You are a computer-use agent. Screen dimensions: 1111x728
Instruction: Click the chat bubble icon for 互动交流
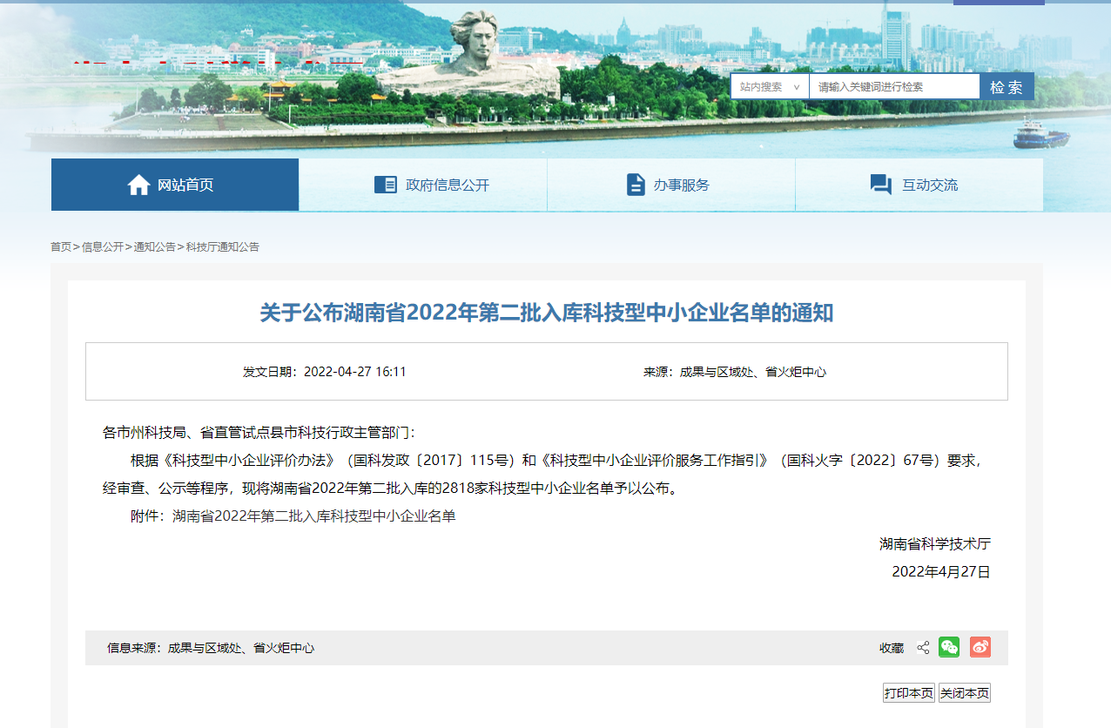880,185
